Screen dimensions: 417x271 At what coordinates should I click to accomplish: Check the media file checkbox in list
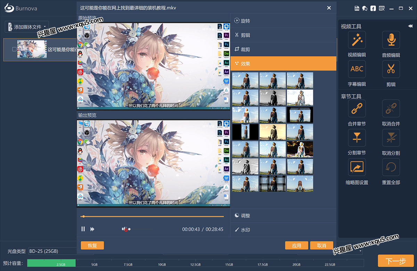click(14, 49)
